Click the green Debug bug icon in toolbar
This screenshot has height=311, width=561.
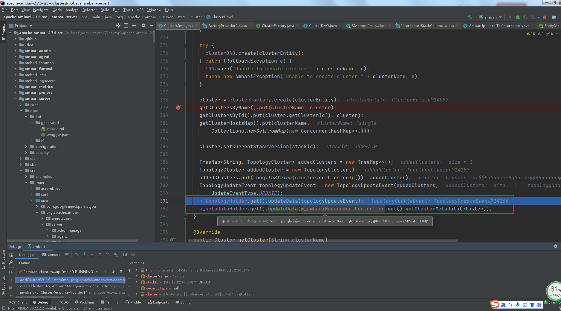518,17
